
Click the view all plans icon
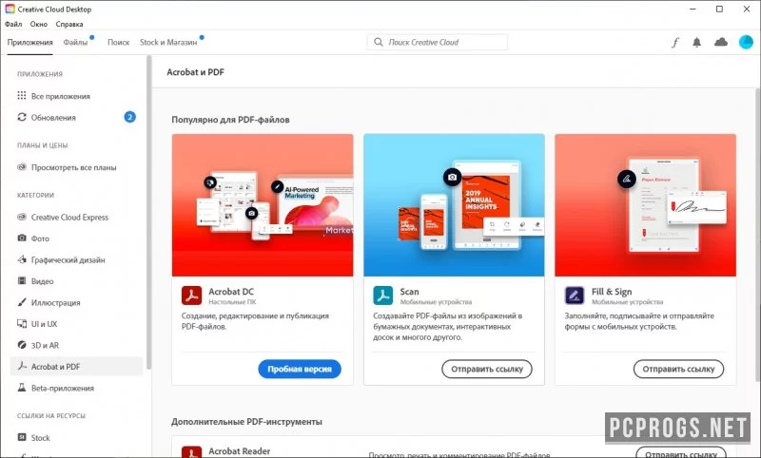(x=22, y=167)
